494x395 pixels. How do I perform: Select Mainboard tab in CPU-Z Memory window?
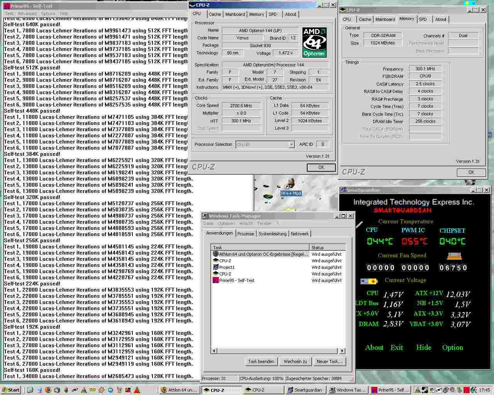(385, 19)
